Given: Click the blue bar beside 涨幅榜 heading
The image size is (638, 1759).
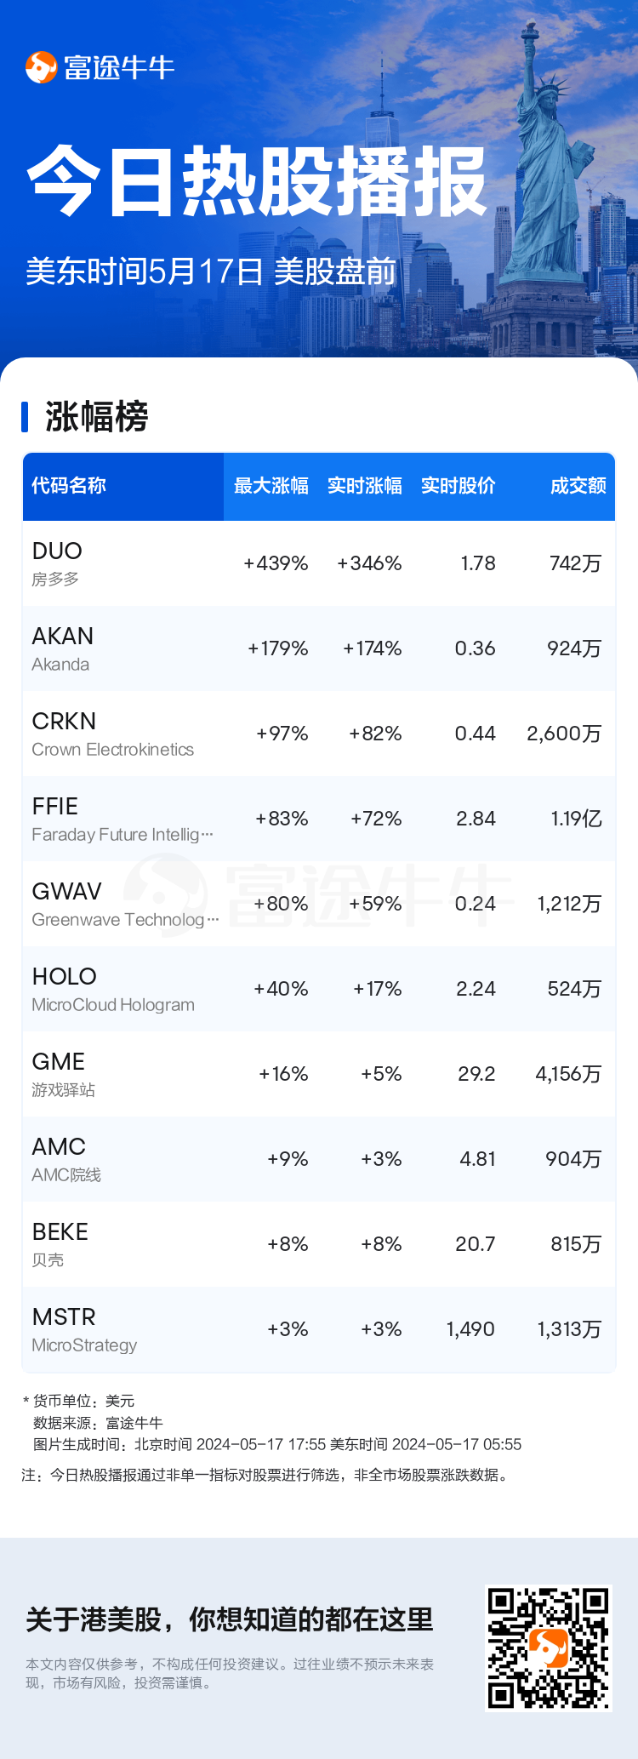Looking at the screenshot, I should click(25, 417).
